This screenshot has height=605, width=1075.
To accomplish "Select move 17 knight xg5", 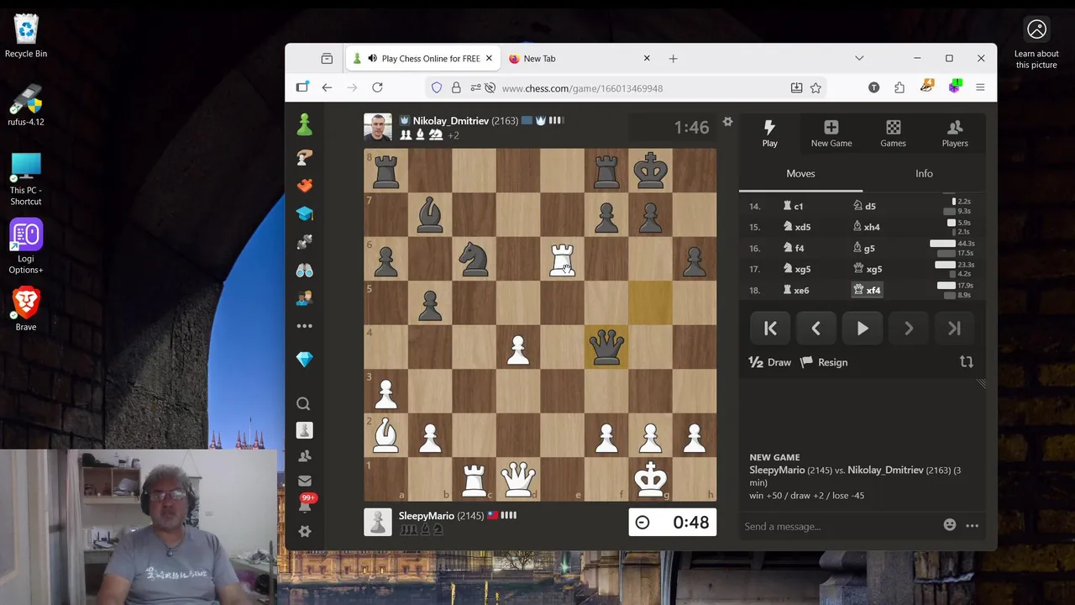I will click(x=796, y=269).
